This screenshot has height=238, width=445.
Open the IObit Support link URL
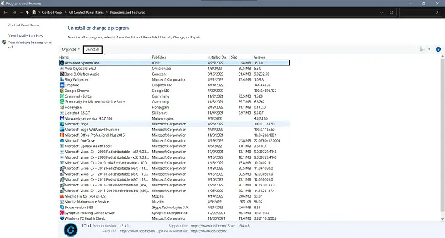[208, 226]
